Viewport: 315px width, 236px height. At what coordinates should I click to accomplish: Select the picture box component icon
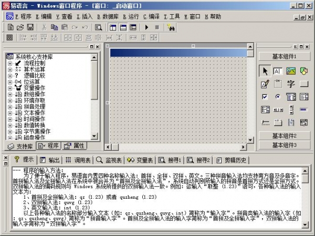point(291,71)
